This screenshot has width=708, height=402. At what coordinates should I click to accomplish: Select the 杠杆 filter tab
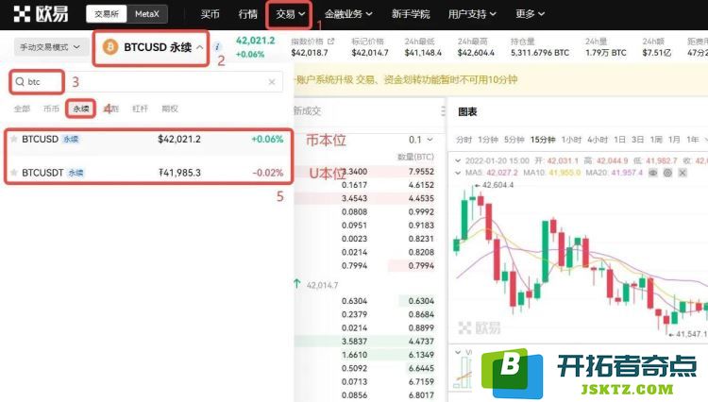tap(140, 109)
